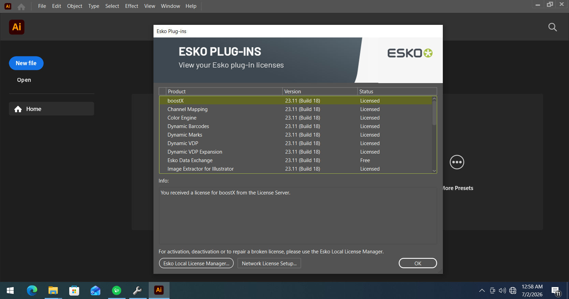Open Esko Local License Manager
Screen dimensions: 569x299
[x=196, y=263]
